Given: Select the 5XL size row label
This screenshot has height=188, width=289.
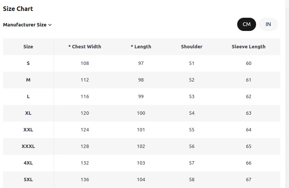Looking at the screenshot, I should click(x=28, y=179).
